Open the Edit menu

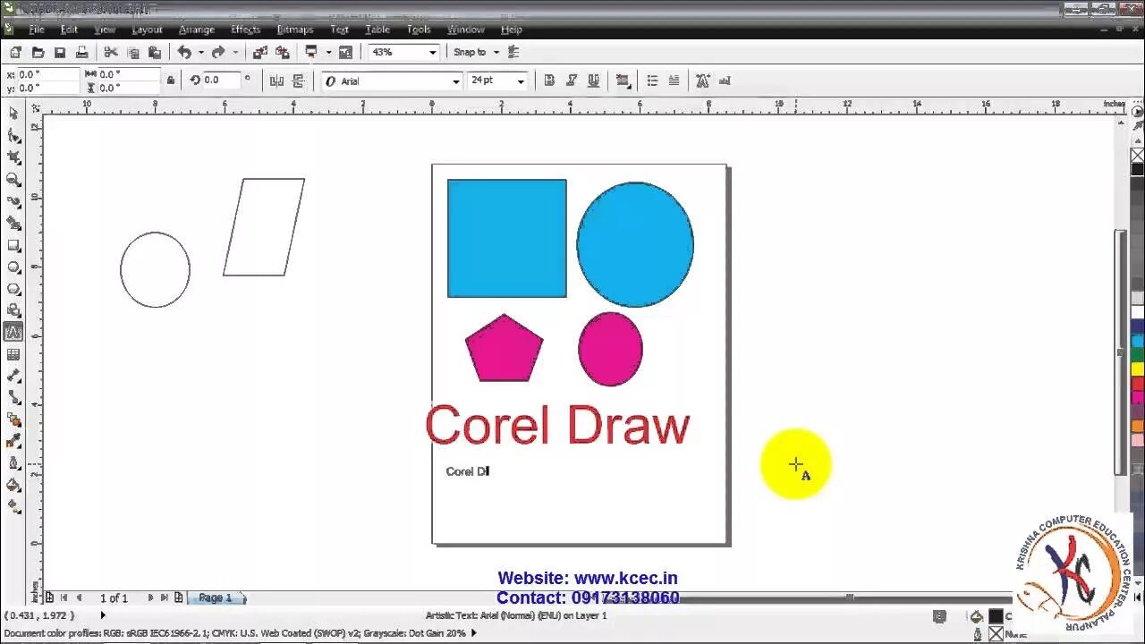pyautogui.click(x=69, y=30)
